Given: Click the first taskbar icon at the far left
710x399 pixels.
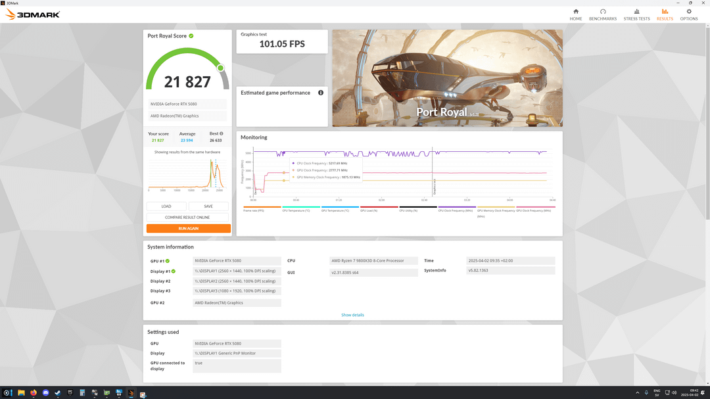Looking at the screenshot, I should [x=7, y=393].
